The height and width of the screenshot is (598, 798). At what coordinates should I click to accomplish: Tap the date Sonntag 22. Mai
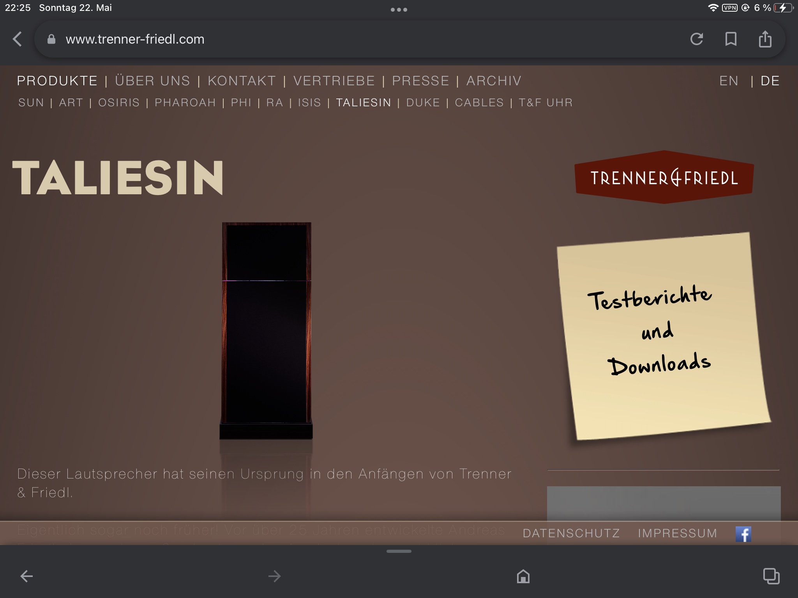[x=76, y=8]
